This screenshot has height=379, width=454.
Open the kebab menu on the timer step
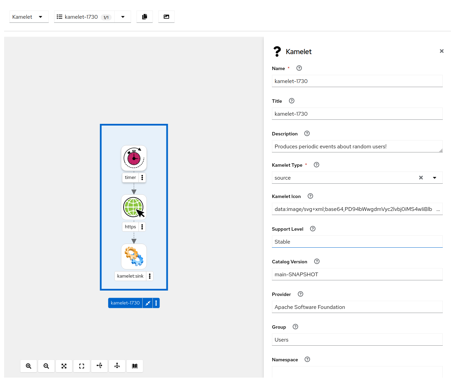click(x=142, y=177)
